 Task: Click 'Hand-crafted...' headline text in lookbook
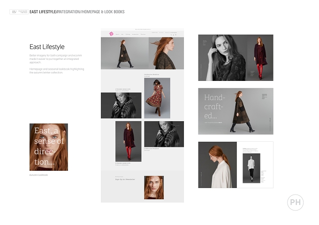tap(215, 107)
